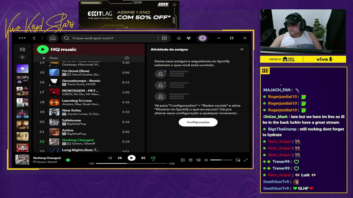Viewport: 353px width, 198px height.
Task: Sort by the duration clock icon
Action: click(x=127, y=58)
